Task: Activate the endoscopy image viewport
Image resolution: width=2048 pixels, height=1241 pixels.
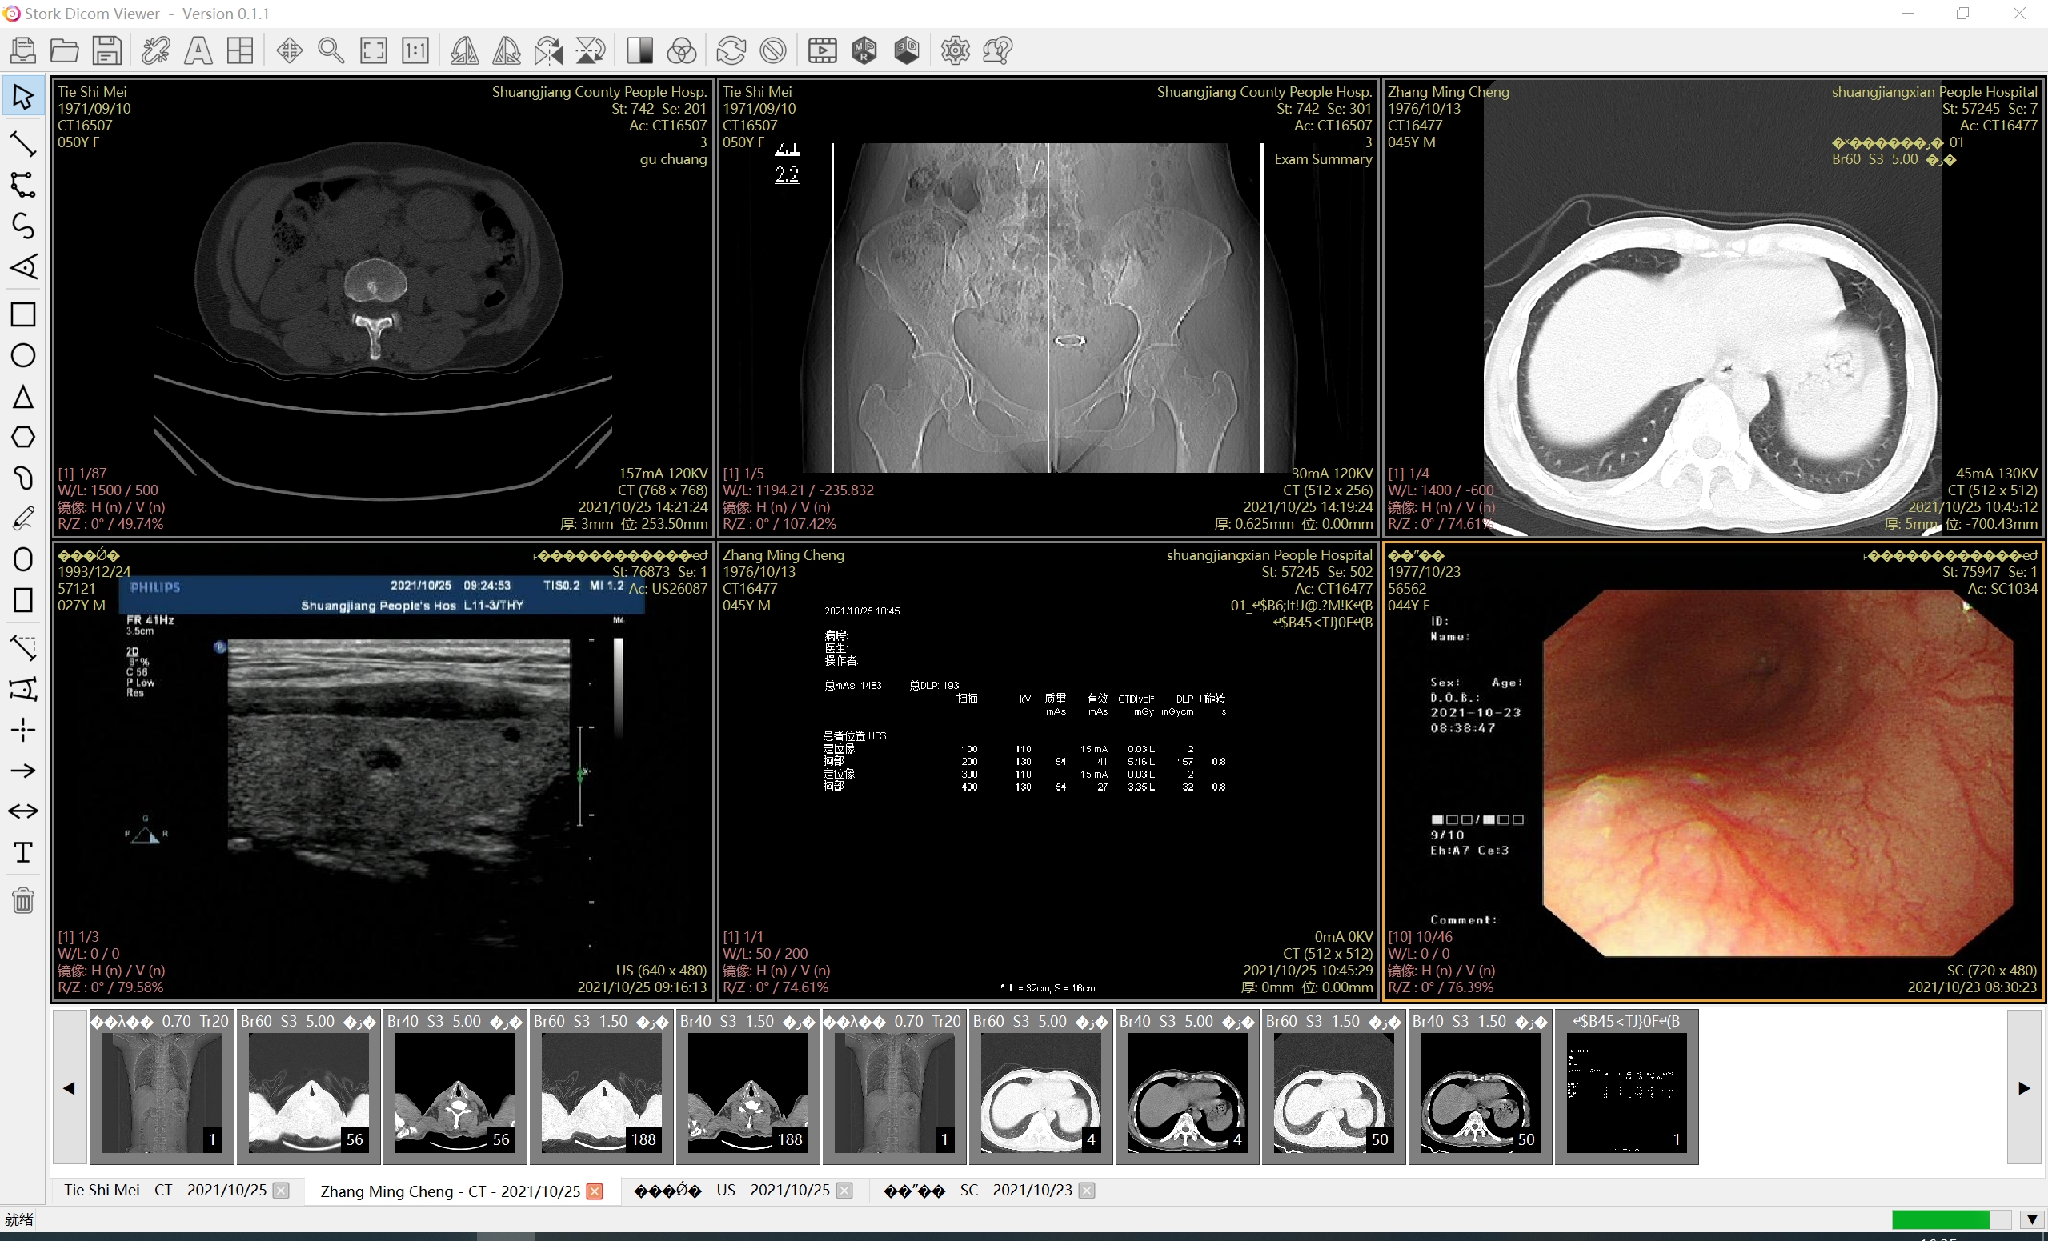Action: click(1712, 771)
